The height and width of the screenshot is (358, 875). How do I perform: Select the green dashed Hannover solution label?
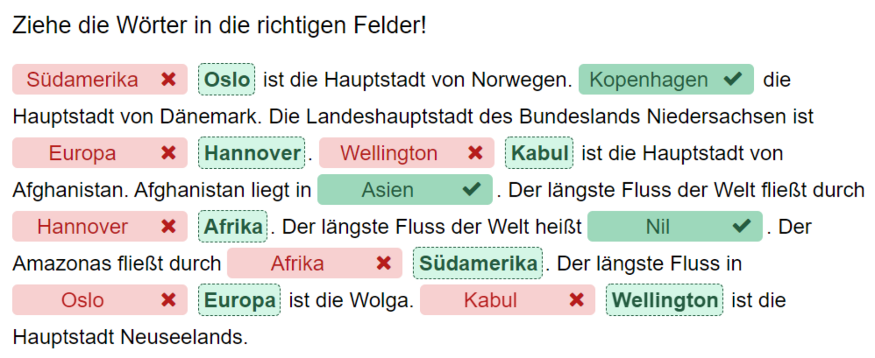(252, 153)
